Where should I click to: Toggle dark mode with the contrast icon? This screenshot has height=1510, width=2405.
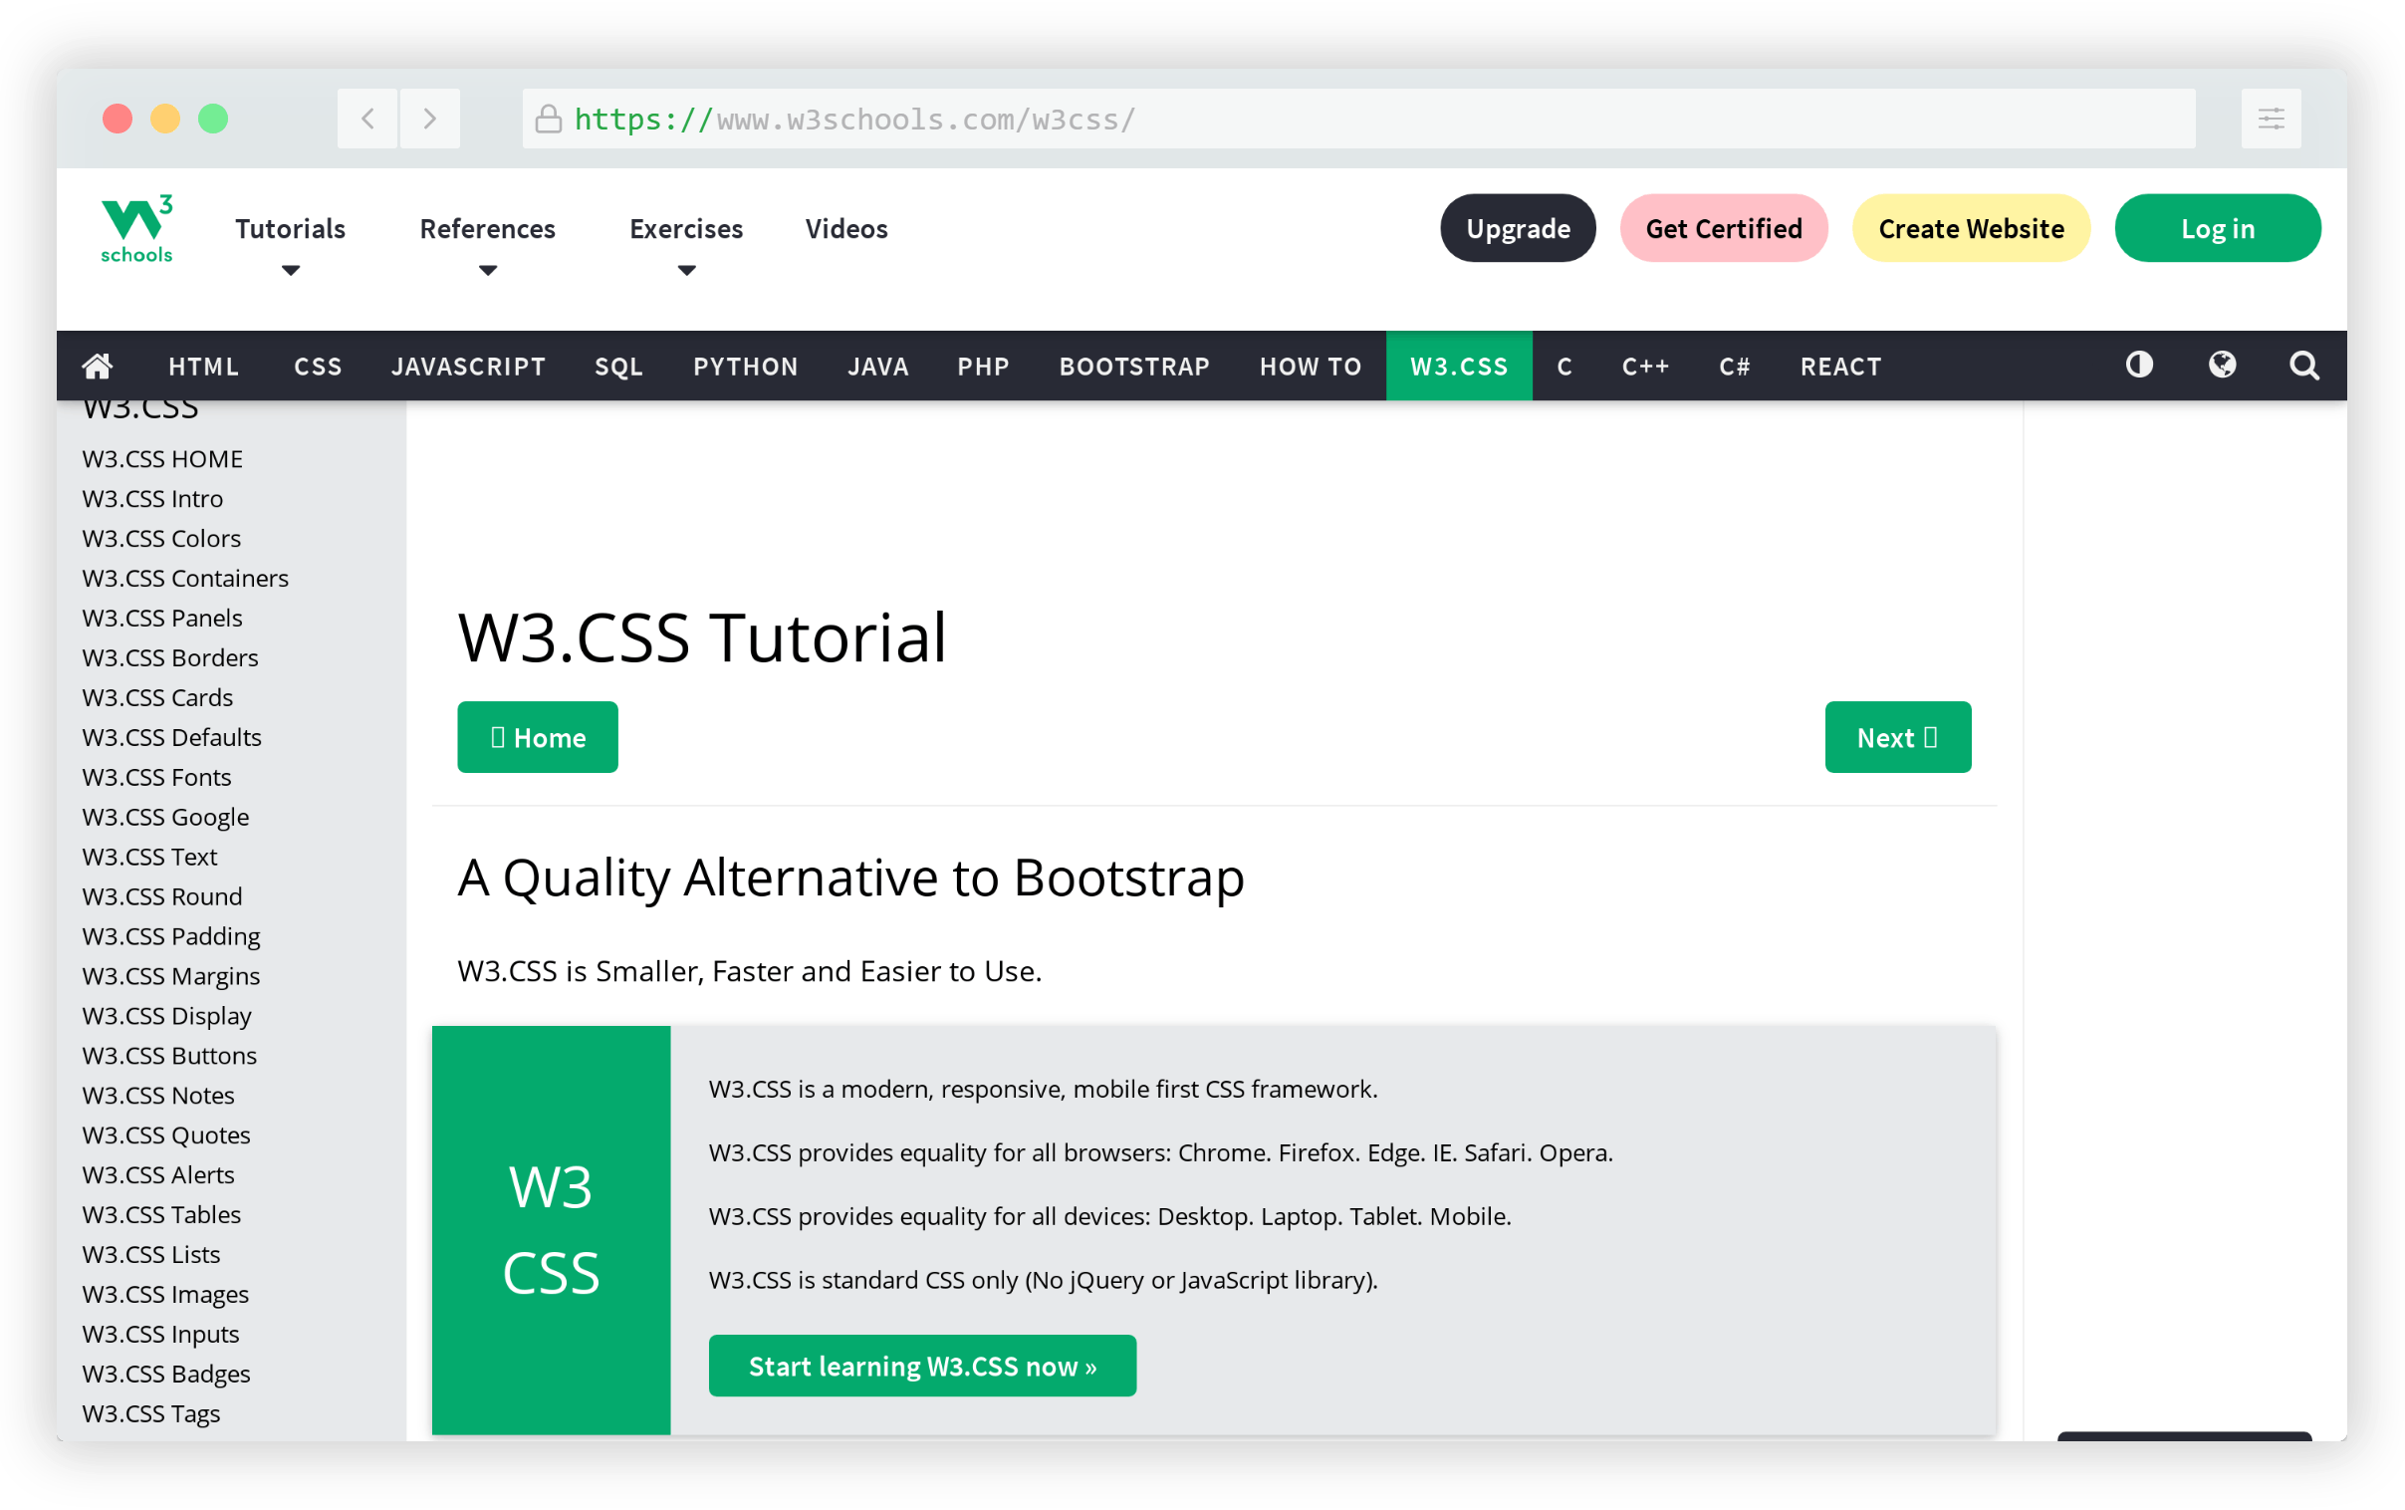(2138, 366)
